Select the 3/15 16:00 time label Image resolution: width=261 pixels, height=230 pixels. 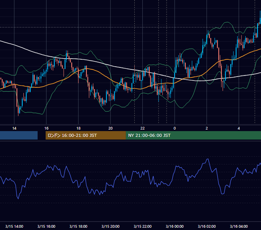pyautogui.click(x=46, y=226)
